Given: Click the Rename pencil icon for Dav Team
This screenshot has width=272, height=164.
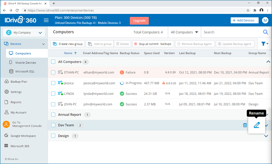Looking at the screenshot, I should tap(257, 125).
